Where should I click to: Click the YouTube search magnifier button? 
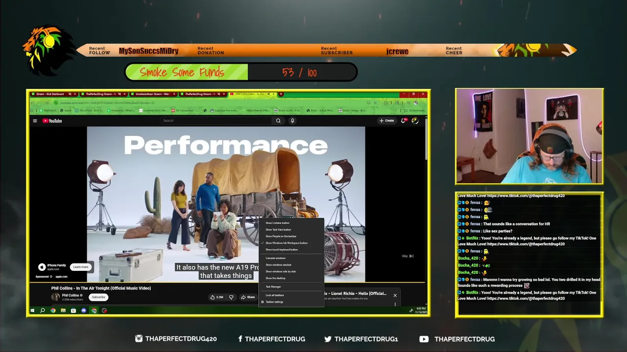coord(278,121)
